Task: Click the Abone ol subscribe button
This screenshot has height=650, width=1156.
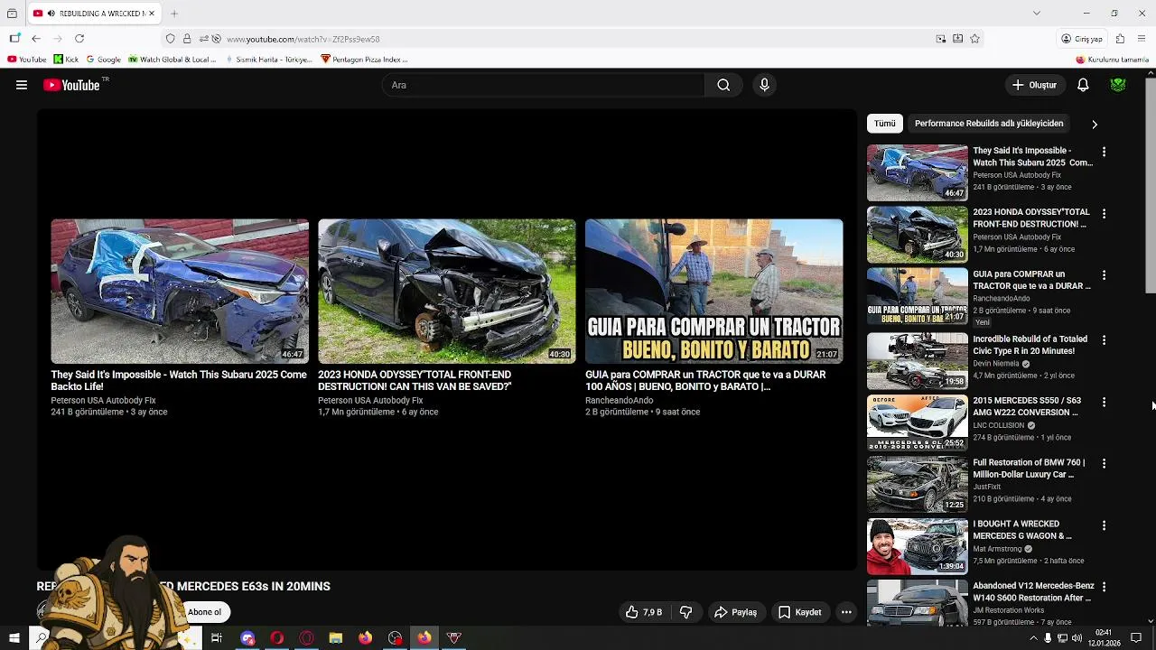Action: [204, 612]
